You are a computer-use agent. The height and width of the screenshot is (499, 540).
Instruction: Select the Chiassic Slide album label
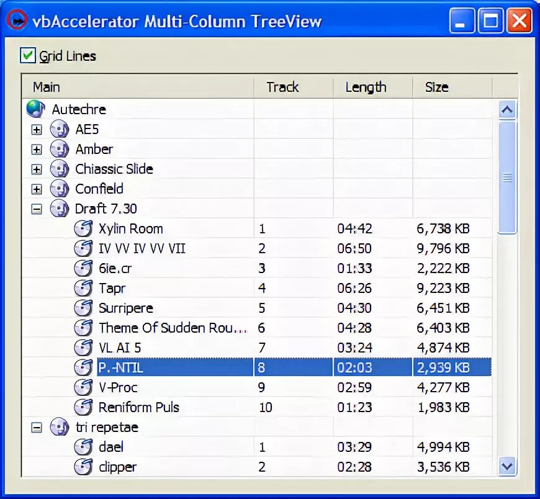click(114, 169)
